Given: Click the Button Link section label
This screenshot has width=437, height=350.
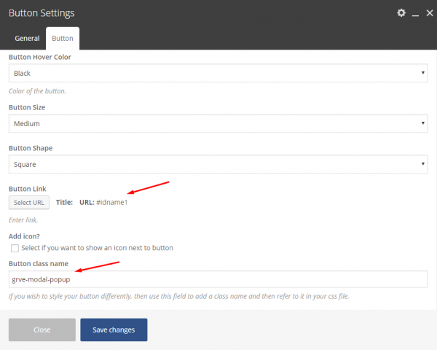Looking at the screenshot, I should [27, 189].
